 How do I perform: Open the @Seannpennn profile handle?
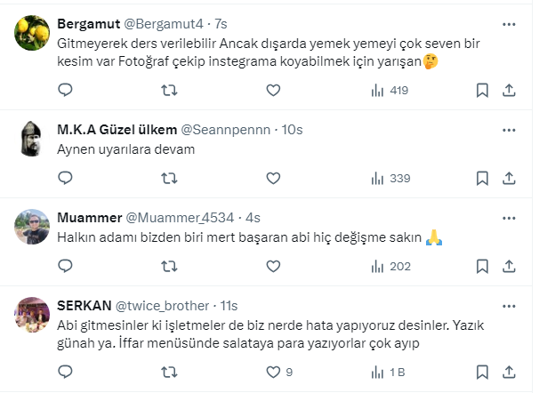click(225, 129)
